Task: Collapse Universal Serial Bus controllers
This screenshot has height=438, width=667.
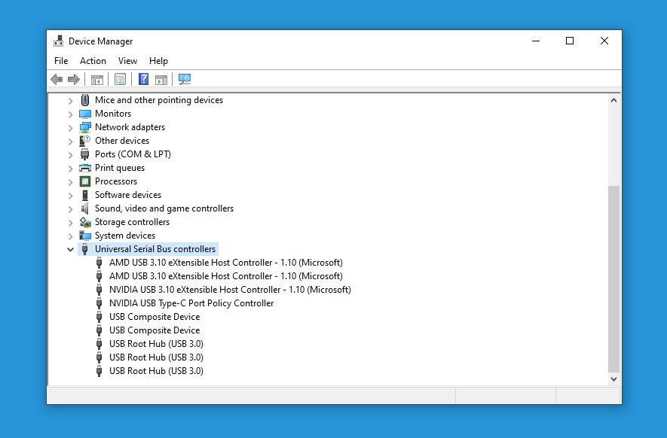Action: click(x=71, y=249)
